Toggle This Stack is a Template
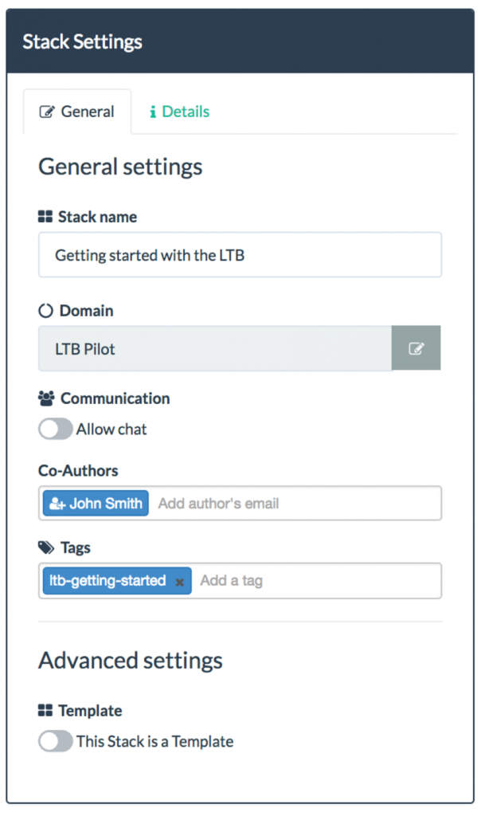This screenshot has width=485, height=816. [55, 741]
